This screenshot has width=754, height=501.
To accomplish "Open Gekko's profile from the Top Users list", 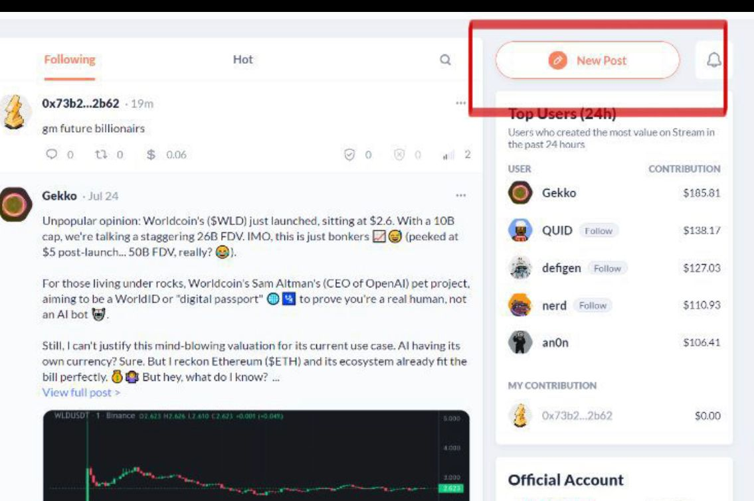I will (559, 193).
